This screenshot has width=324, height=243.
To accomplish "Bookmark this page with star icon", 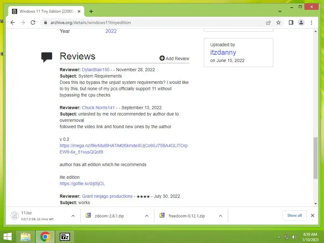I will (278, 22).
